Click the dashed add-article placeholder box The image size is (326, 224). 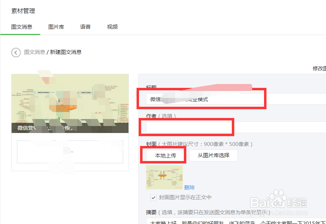[x=70, y=152]
